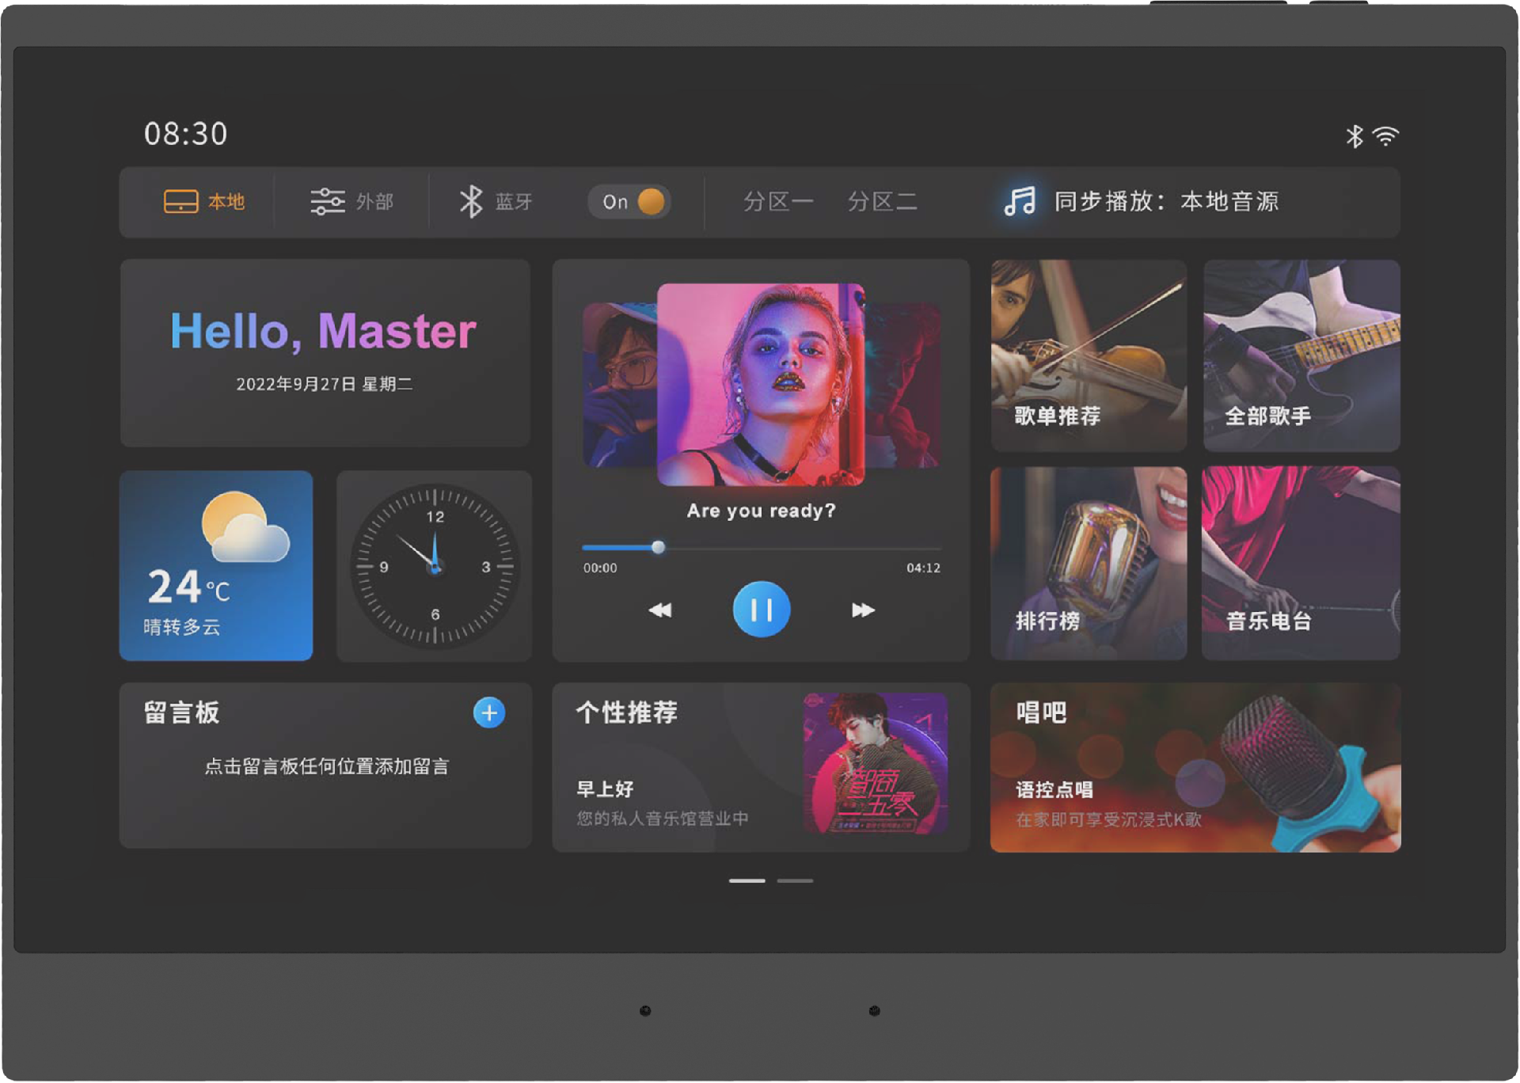Open the weather widget showing 24°C
1520x1083 pixels.
pos(216,565)
